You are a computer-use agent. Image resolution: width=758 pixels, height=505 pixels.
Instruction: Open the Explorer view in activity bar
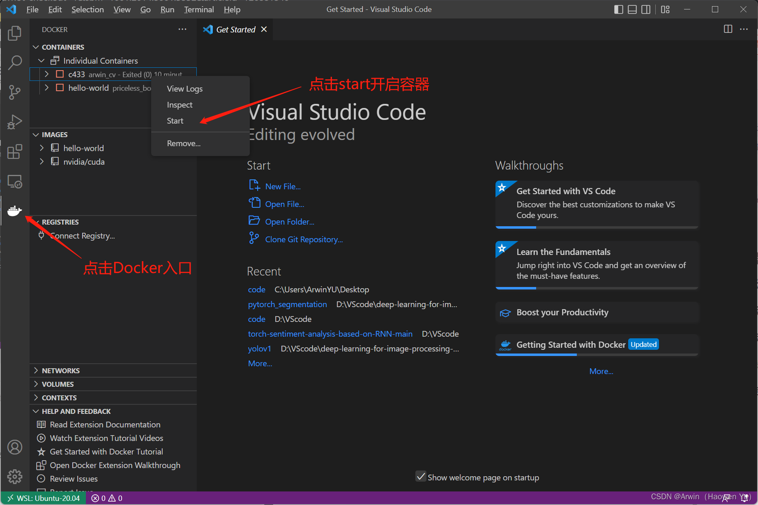click(15, 33)
